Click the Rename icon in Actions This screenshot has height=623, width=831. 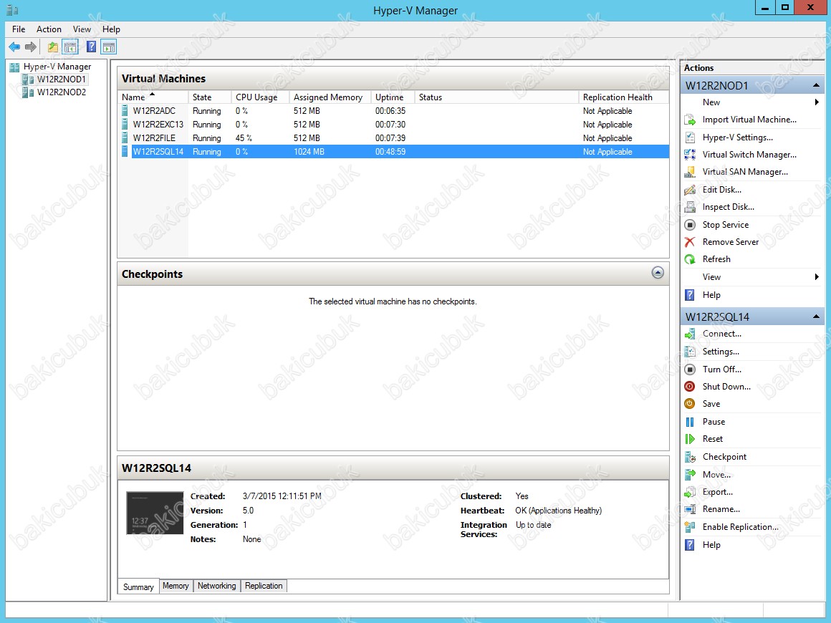[689, 509]
